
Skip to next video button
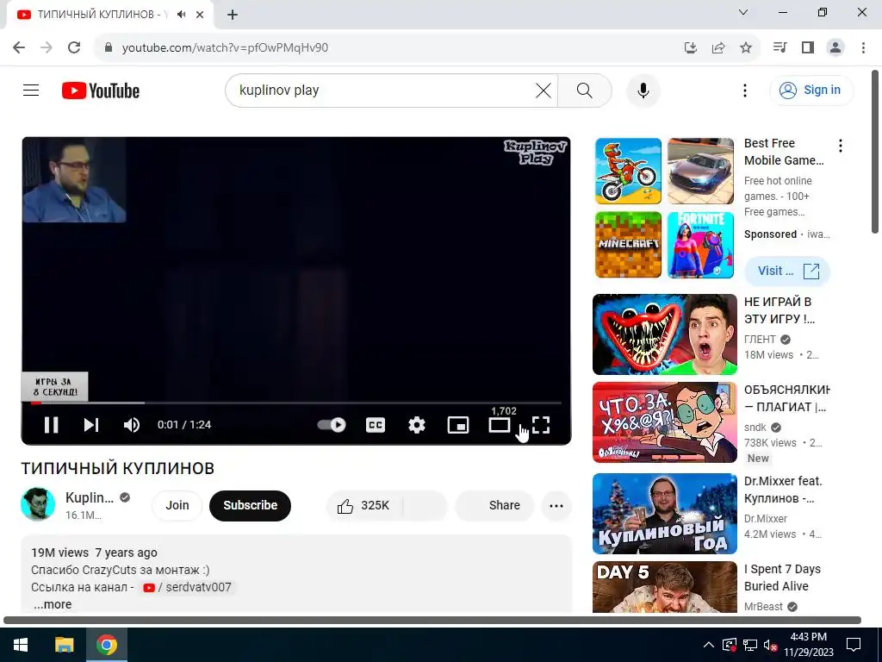click(x=91, y=425)
